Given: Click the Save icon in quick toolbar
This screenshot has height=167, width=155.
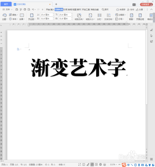Looking at the screenshot, I should pos(17,10).
